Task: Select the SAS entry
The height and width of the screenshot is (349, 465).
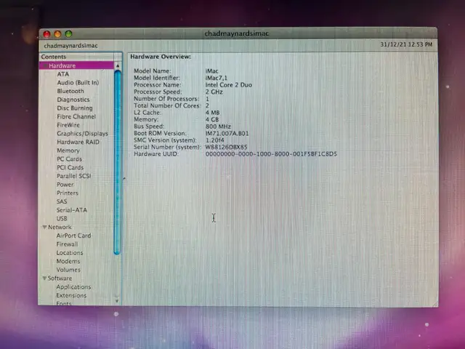Action: [62, 201]
